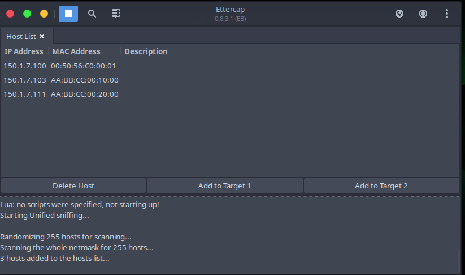Click the log pane scrollbar
This screenshot has height=275, width=465.
[459, 260]
